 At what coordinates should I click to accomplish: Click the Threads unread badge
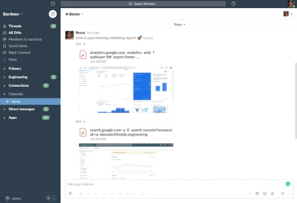point(53,26)
